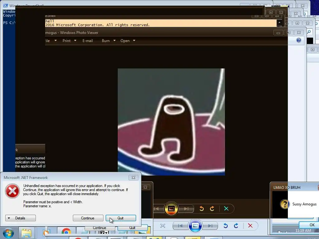The height and width of the screenshot is (239, 319).
Task: Click the Microsoft Corporation copyright line in PowerShell
Action: point(98,25)
